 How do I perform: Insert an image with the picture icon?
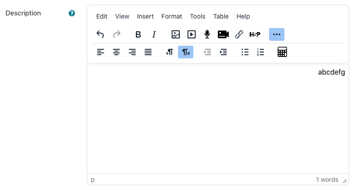(x=175, y=34)
